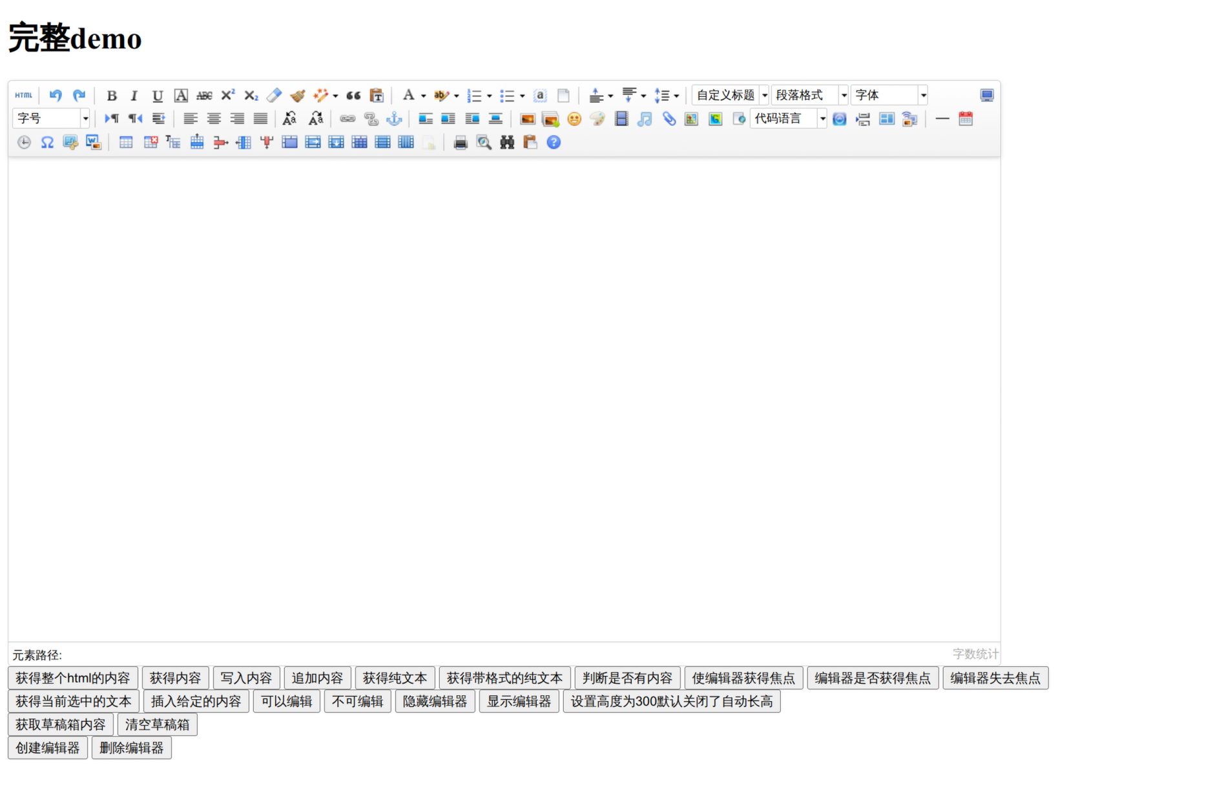Click the 获得整个html的内容 button
Viewport: 1215px width, 798px height.
coord(73,678)
